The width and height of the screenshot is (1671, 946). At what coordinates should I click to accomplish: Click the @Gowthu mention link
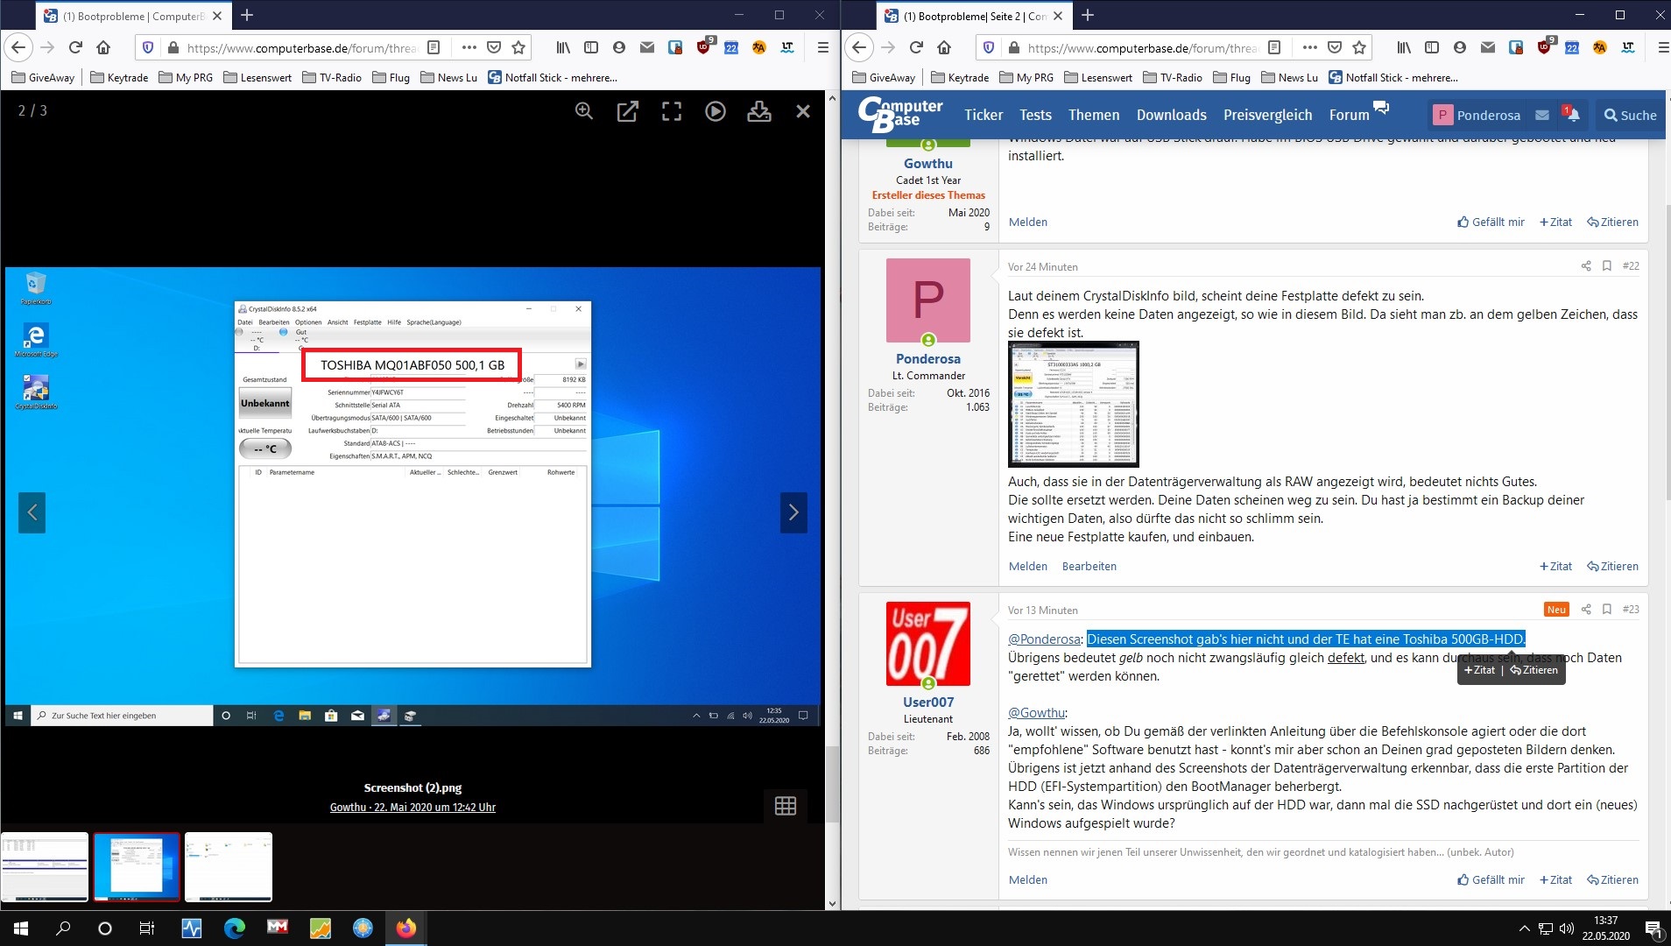pos(1036,712)
